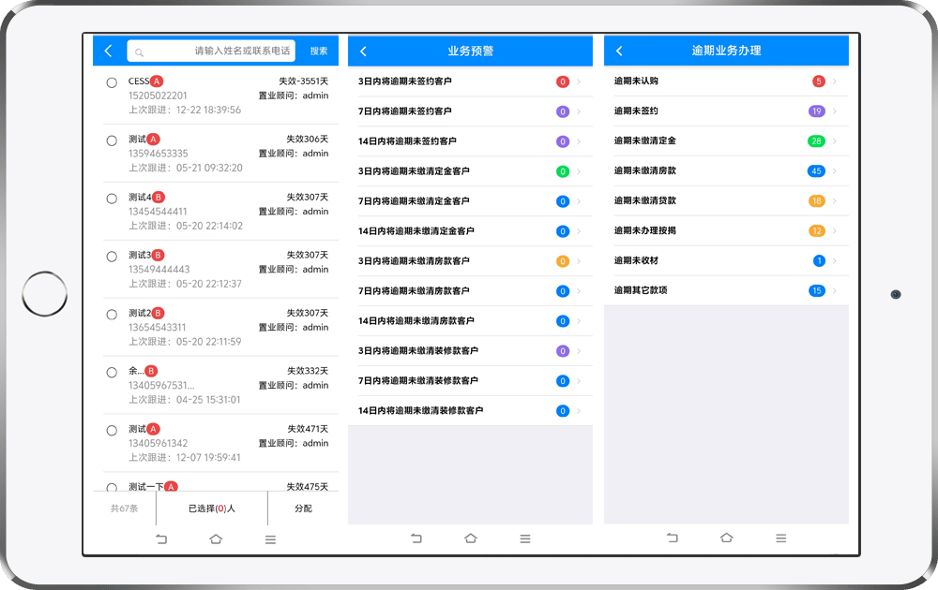Open chevron for 14日内将逾期未签约客户
938x590 pixels.
[x=579, y=141]
